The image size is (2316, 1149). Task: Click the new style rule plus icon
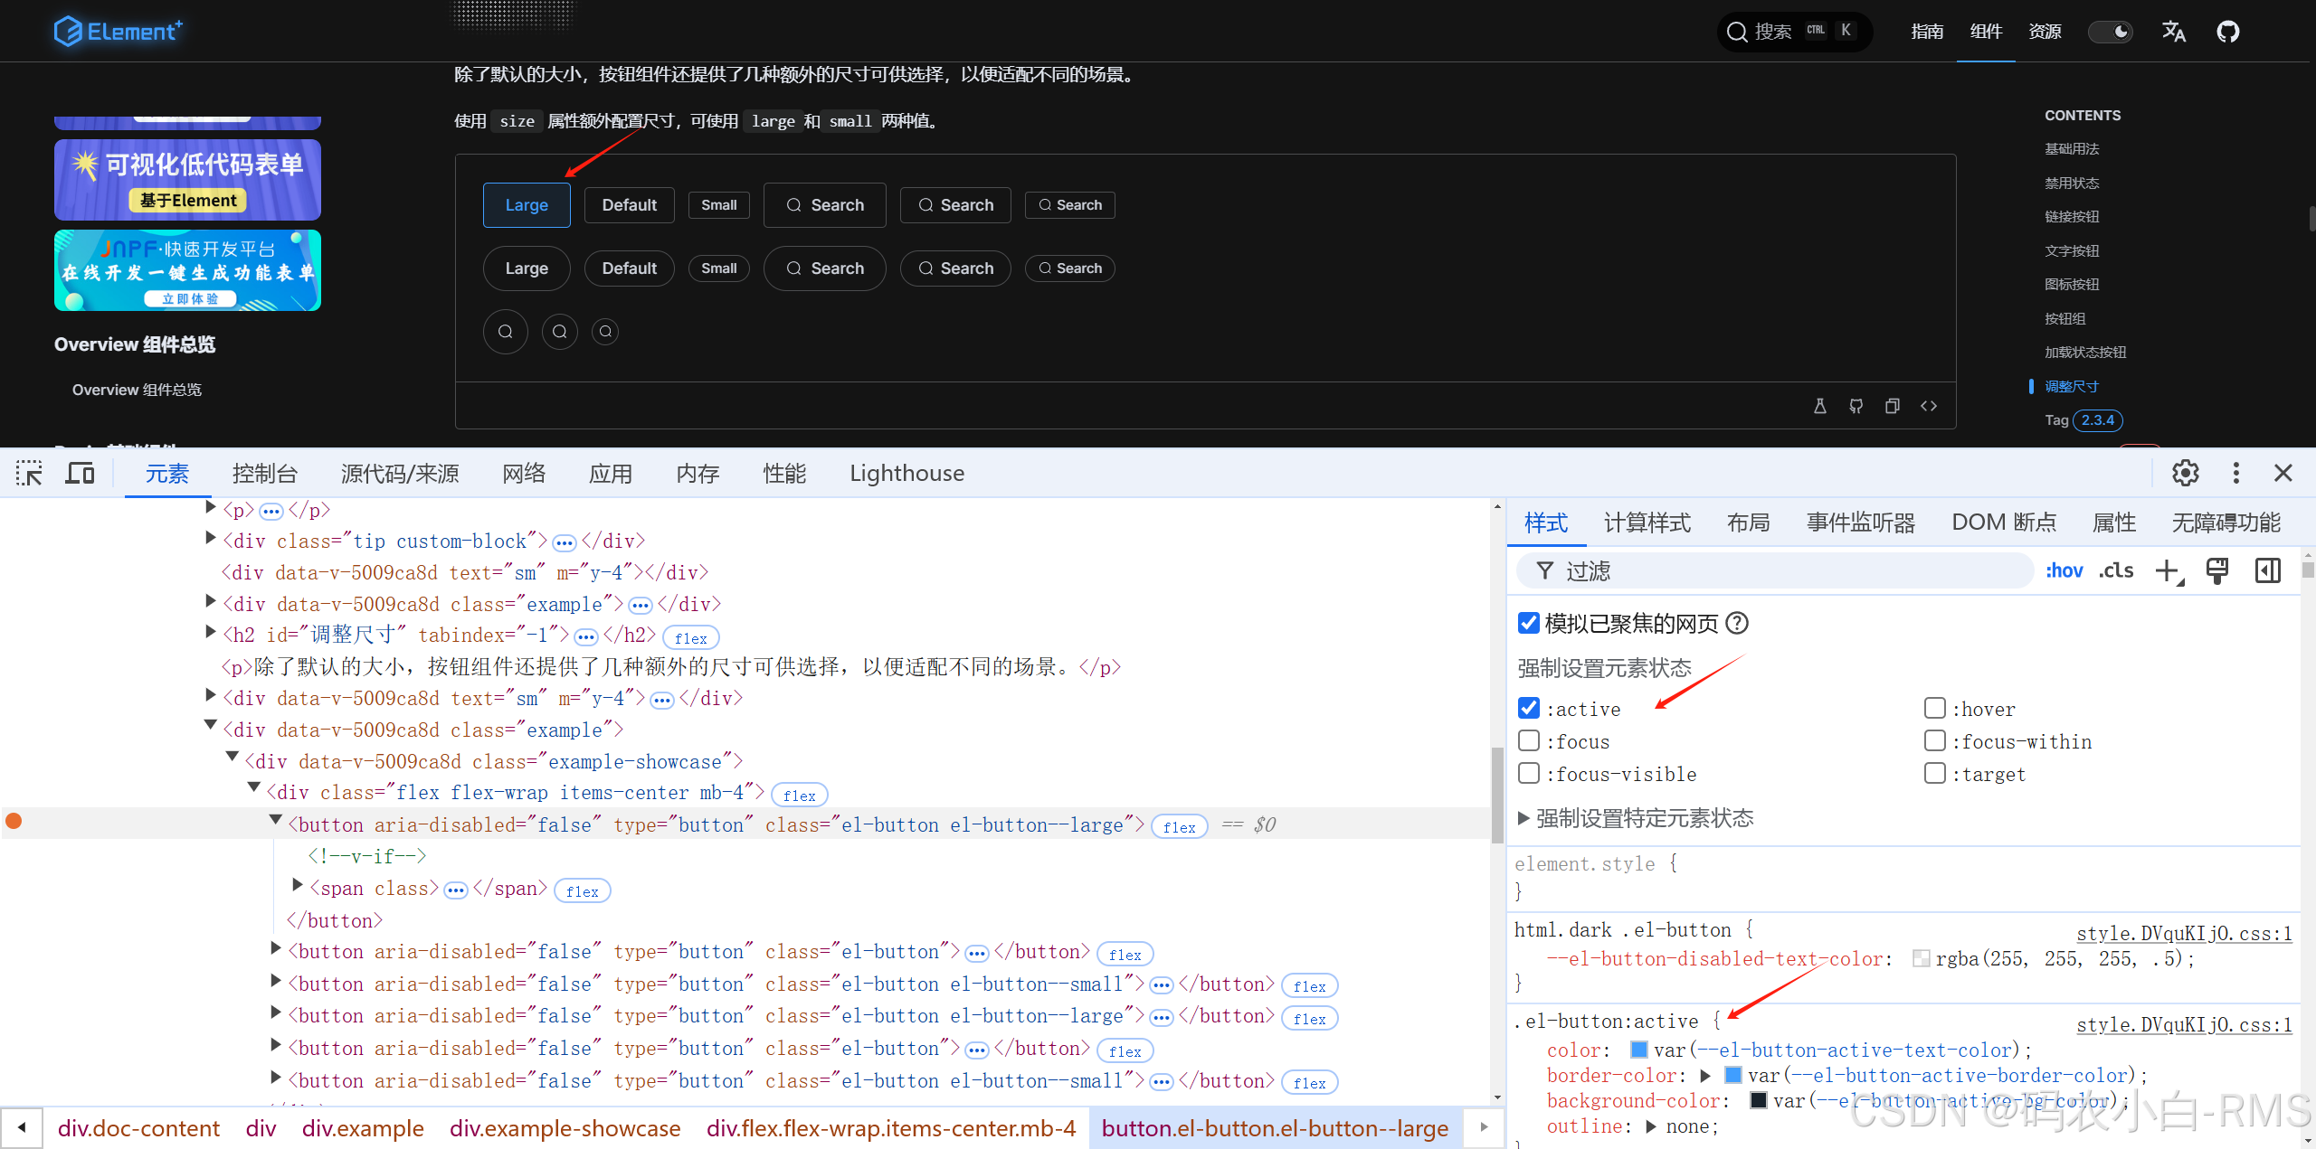(2168, 570)
